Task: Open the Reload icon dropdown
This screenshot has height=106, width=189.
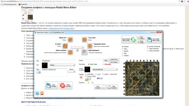Action: [x=62, y=65]
